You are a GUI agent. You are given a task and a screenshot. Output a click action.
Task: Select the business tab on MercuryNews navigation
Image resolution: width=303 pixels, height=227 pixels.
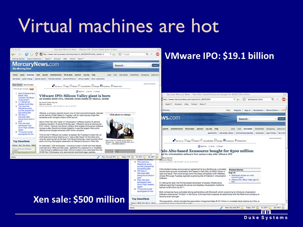[x=30, y=75]
